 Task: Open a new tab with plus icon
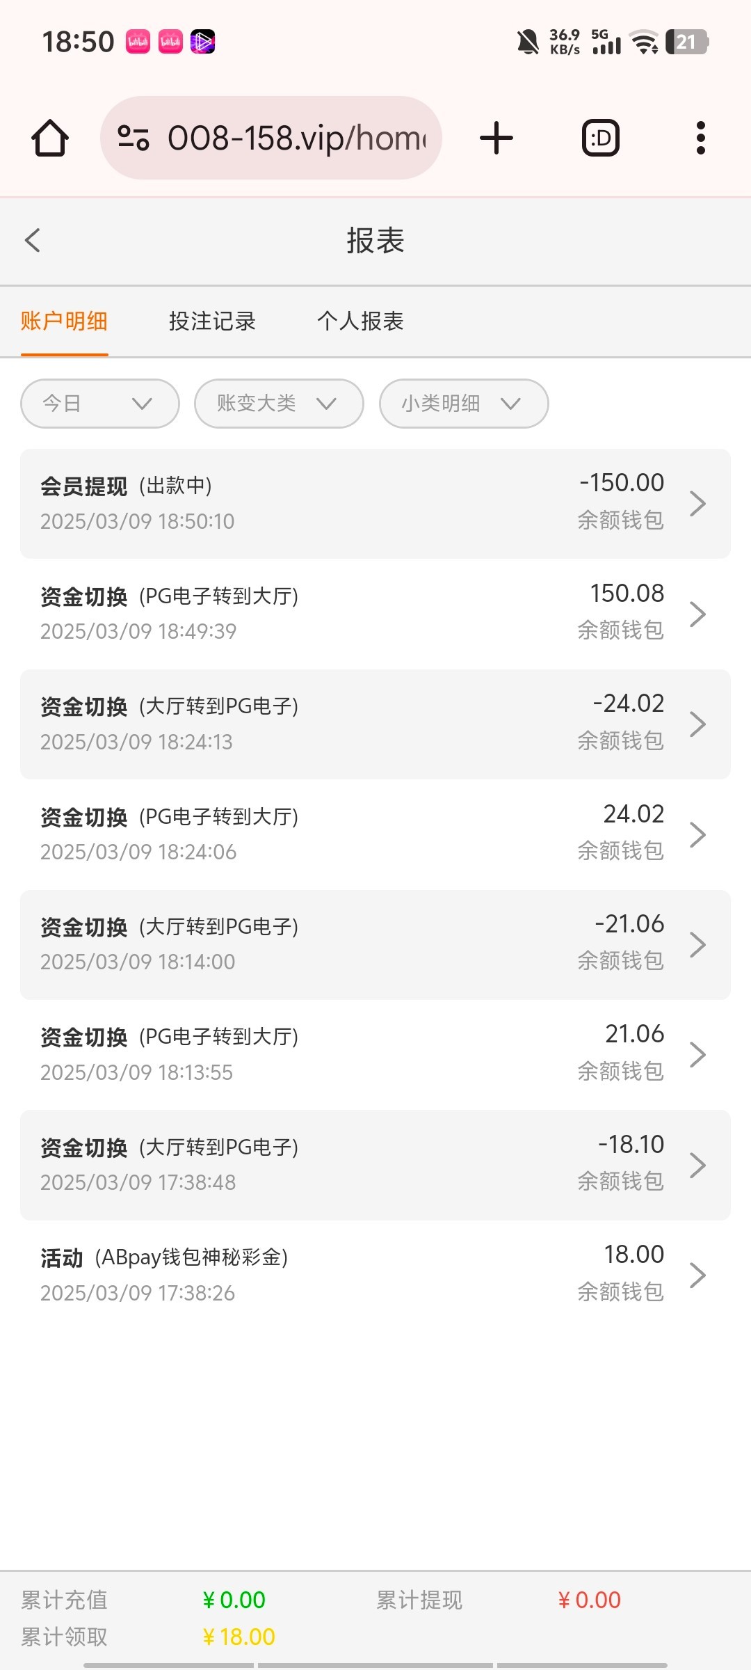496,138
